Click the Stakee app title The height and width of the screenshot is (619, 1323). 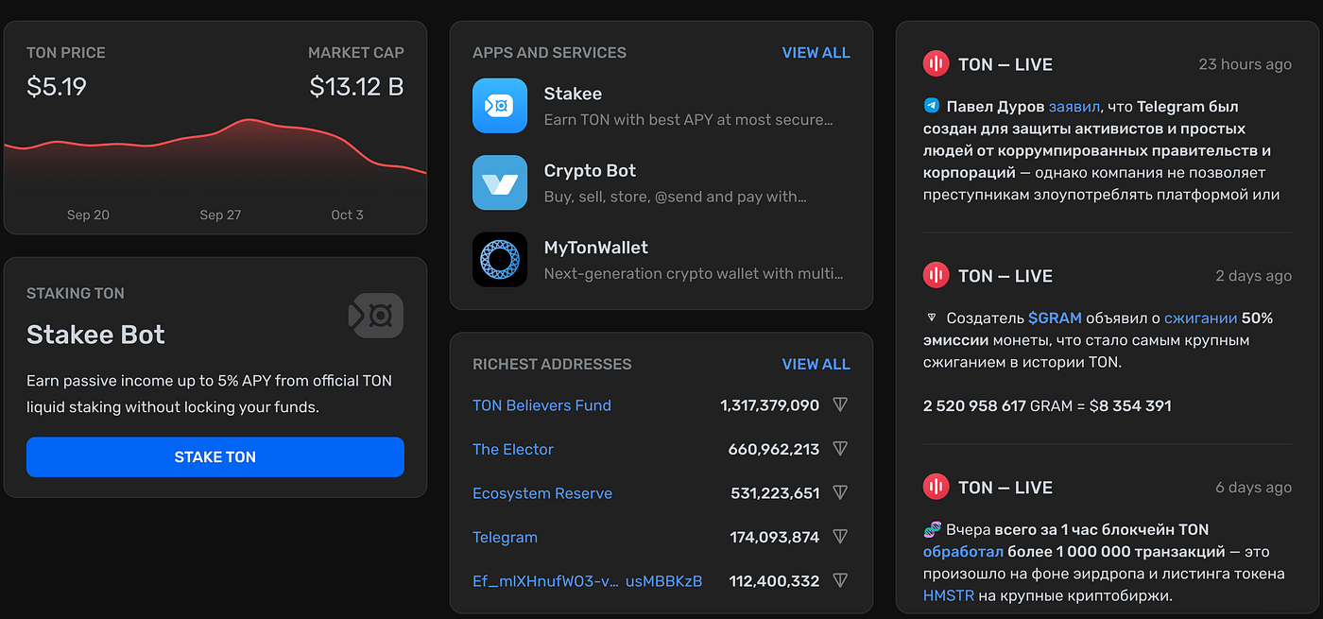[573, 94]
